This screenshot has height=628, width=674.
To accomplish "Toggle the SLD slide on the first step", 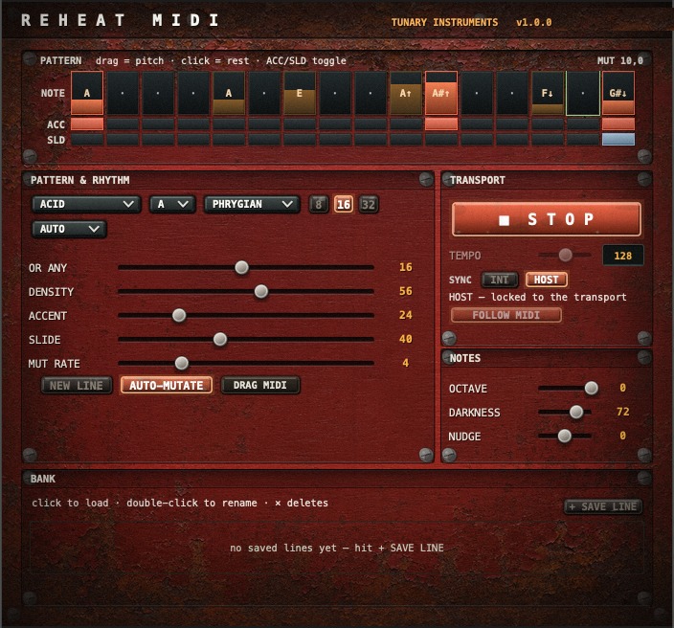I will coord(87,139).
